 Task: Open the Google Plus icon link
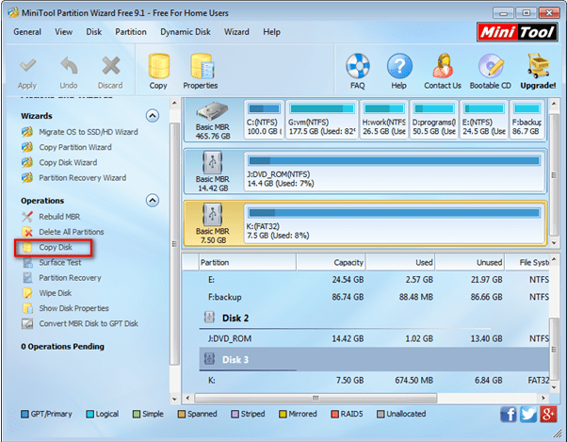click(548, 414)
